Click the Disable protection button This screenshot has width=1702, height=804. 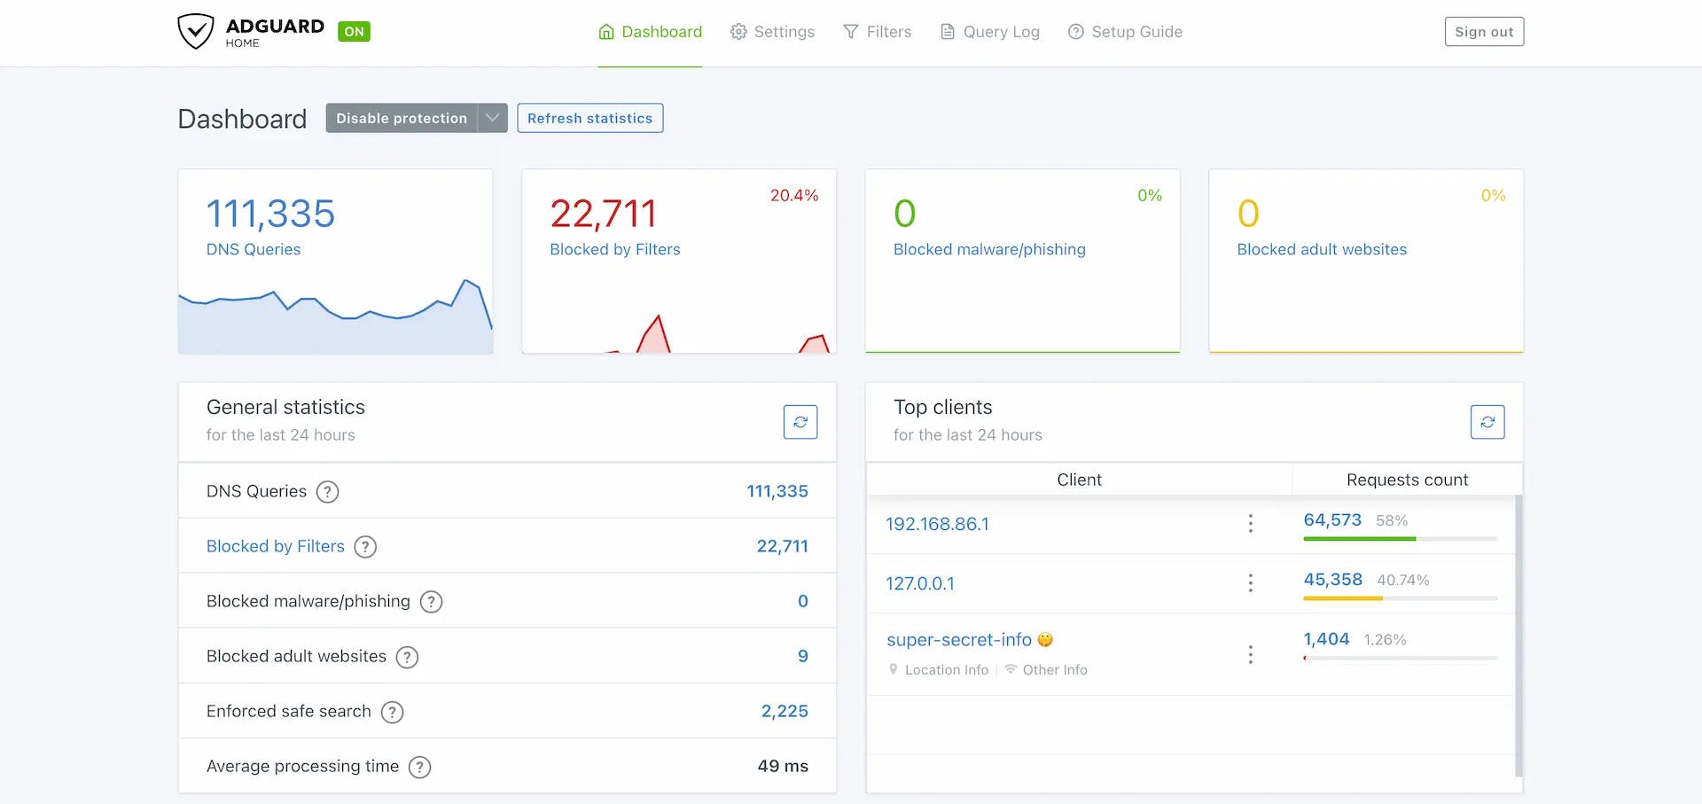coord(402,118)
